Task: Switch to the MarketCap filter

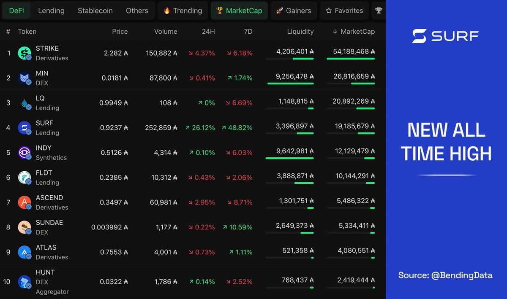Action: 239,11
